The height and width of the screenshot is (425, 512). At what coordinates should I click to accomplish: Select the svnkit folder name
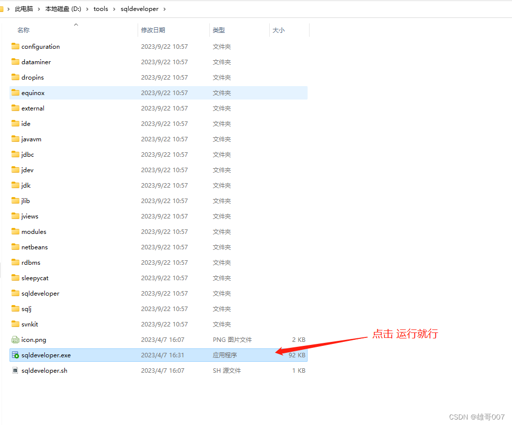29,324
